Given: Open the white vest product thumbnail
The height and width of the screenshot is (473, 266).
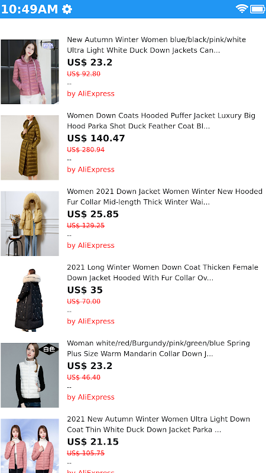Looking at the screenshot, I should tap(30, 375).
